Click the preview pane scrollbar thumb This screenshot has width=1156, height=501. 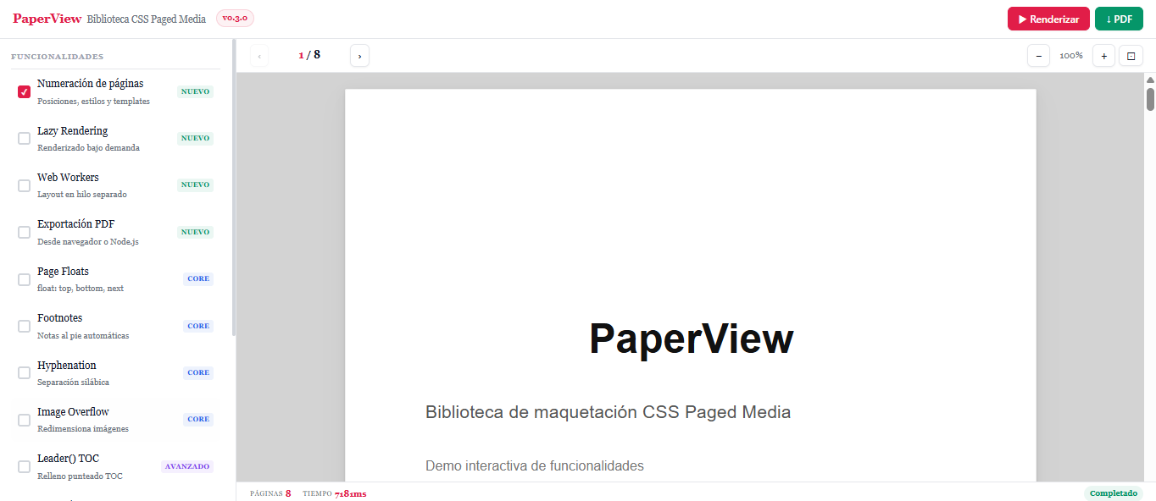(x=1150, y=99)
